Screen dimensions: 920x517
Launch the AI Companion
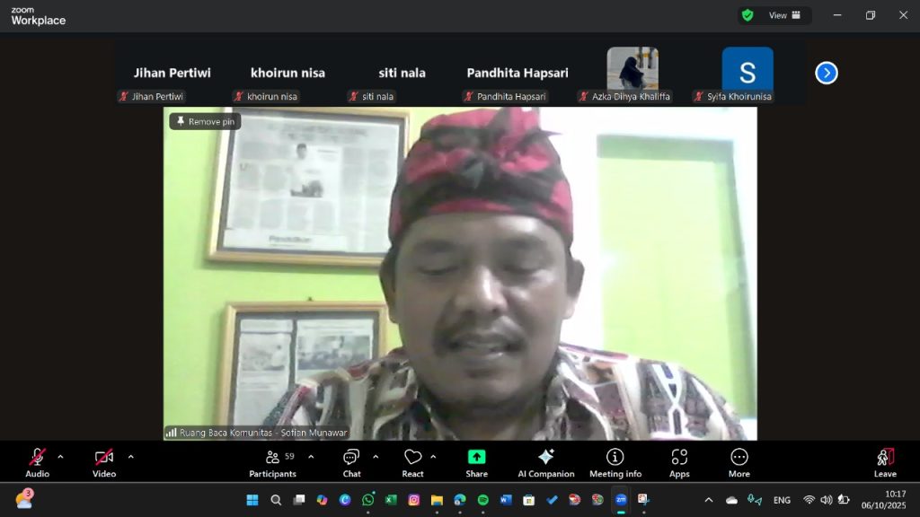pyautogui.click(x=545, y=461)
